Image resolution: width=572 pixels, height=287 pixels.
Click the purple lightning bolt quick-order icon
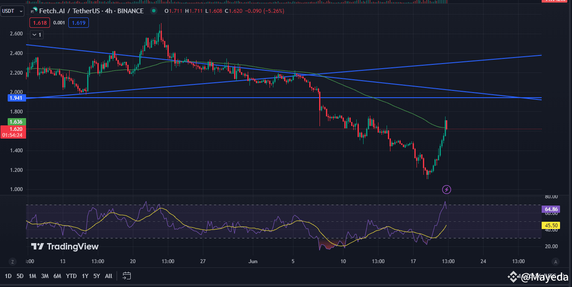coord(446,189)
